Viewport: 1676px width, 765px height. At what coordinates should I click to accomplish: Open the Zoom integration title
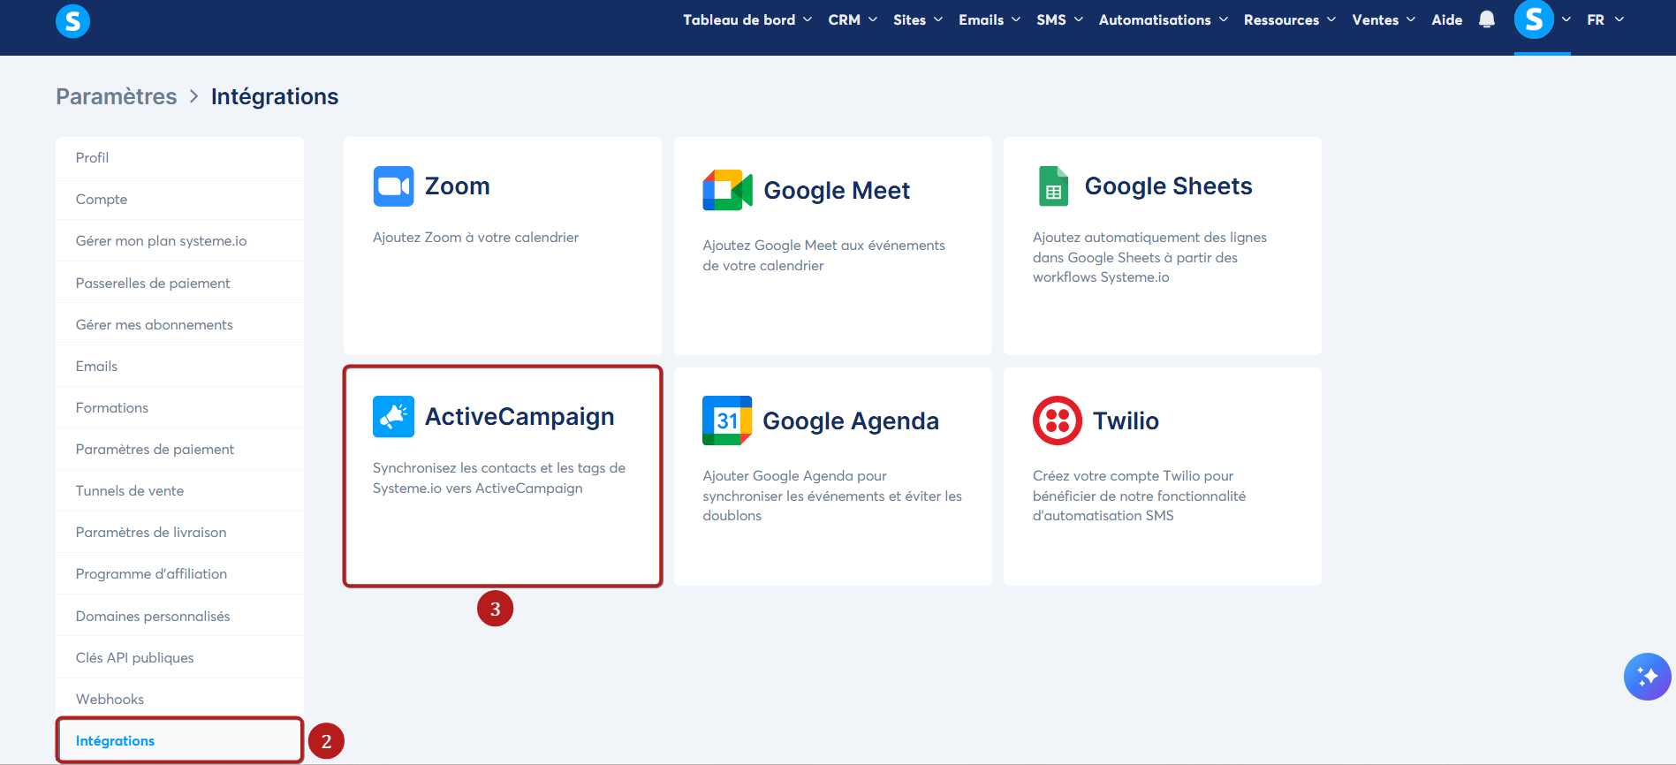coord(457,186)
